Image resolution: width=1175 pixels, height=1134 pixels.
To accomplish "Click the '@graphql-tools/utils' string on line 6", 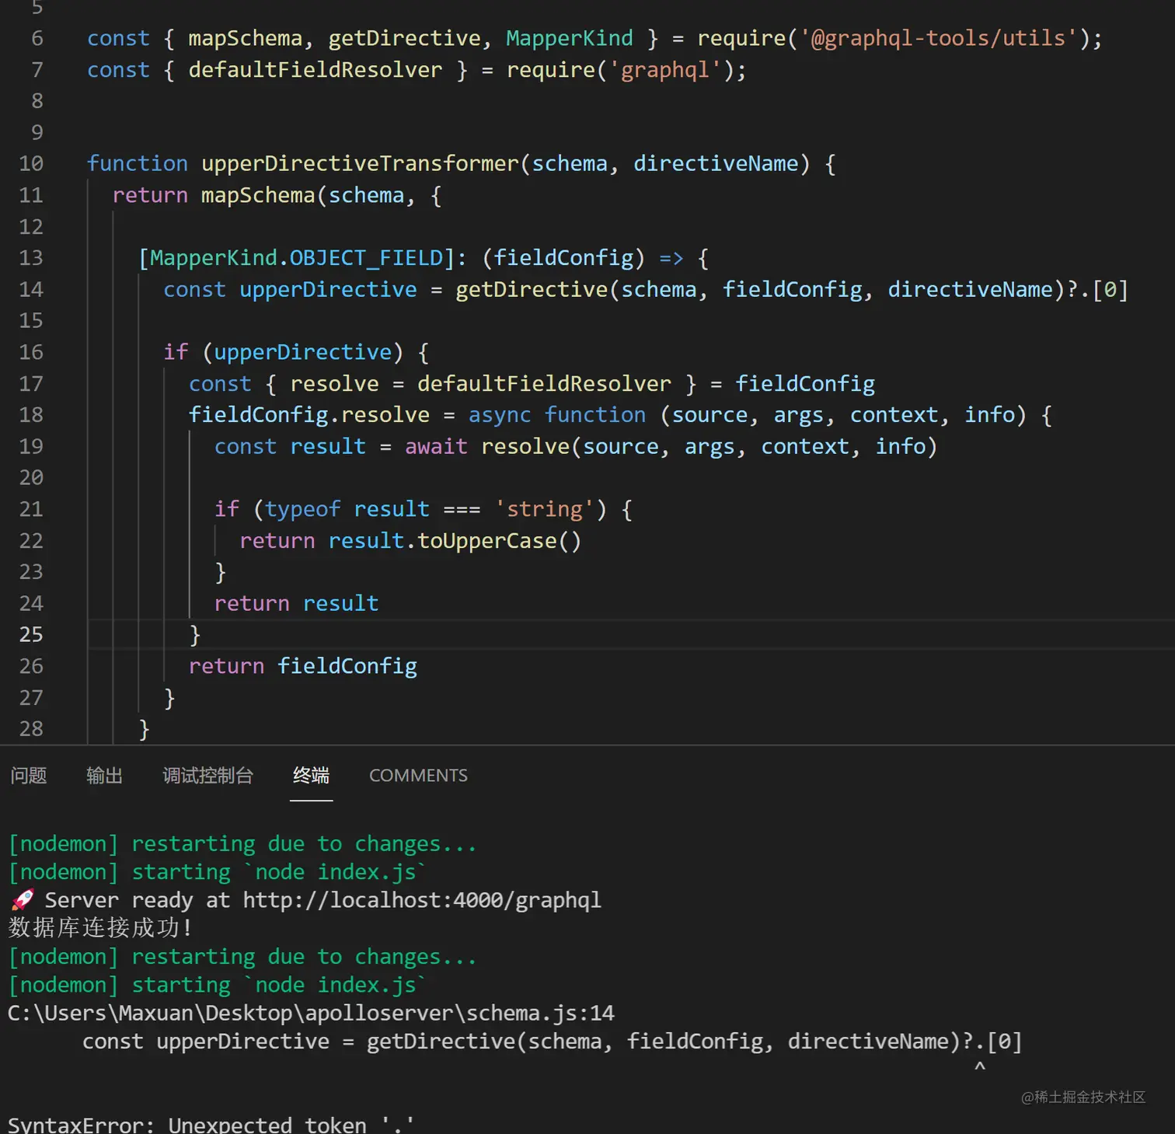I will coord(939,38).
